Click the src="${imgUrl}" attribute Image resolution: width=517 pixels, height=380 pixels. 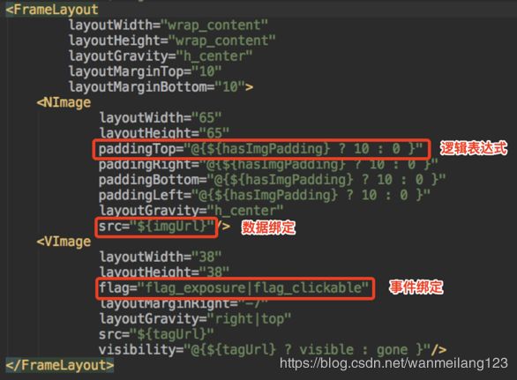click(156, 227)
